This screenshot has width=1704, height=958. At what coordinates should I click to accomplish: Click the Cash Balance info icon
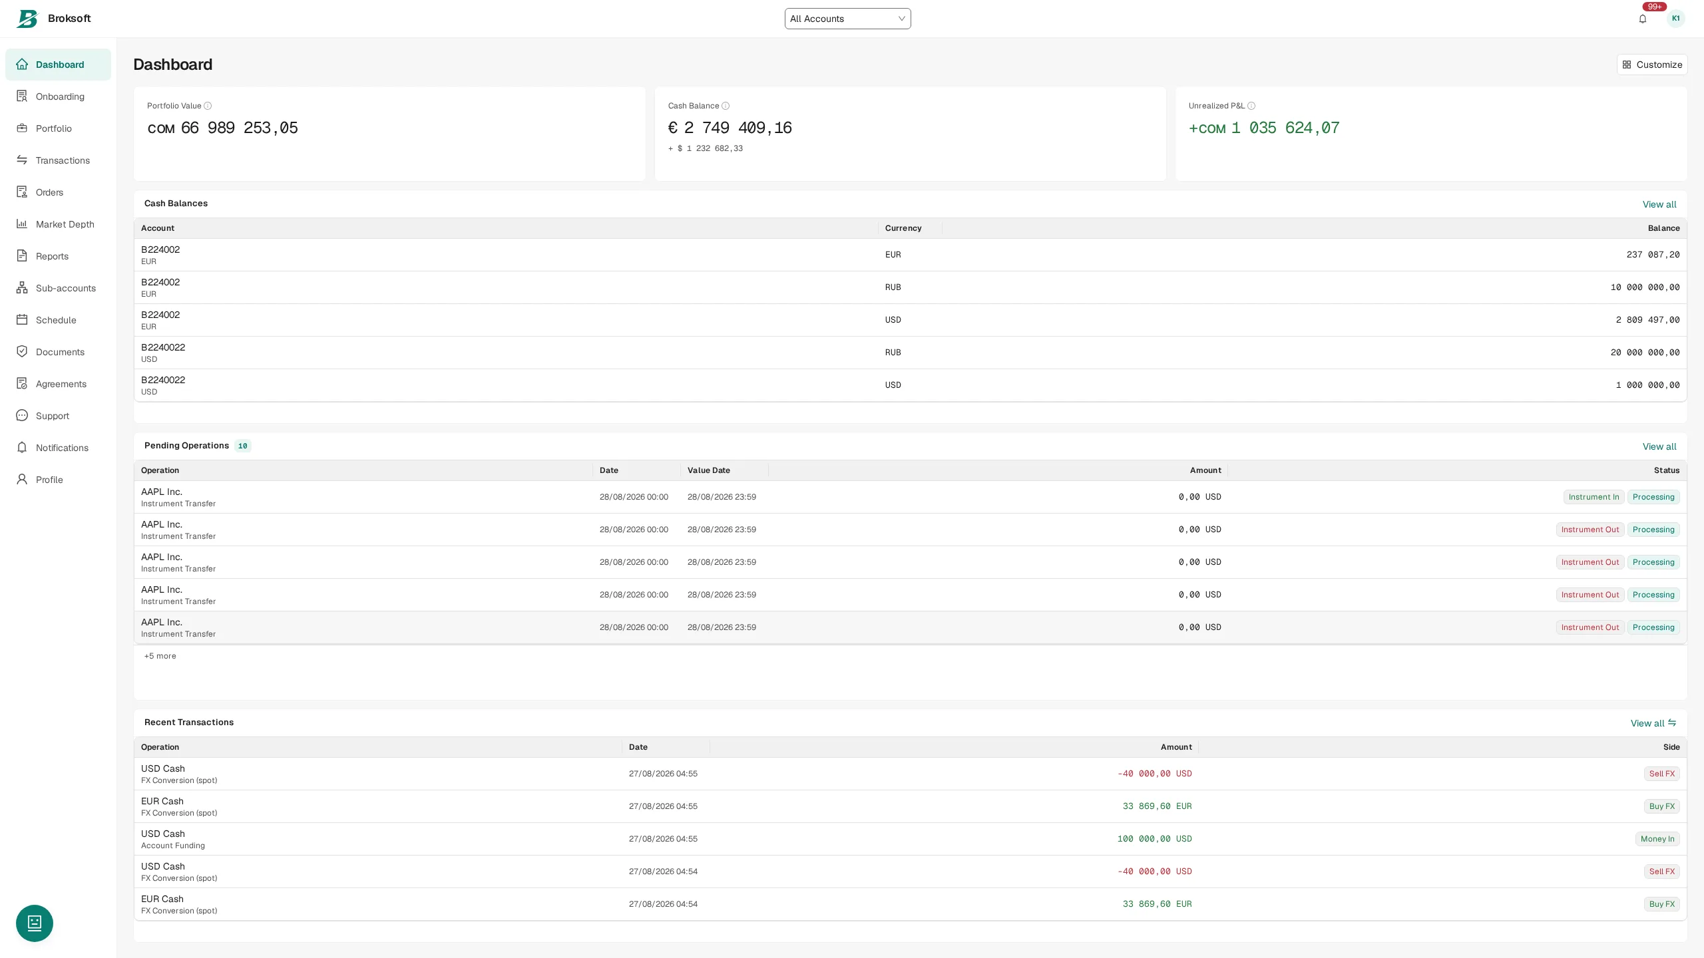coord(726,106)
